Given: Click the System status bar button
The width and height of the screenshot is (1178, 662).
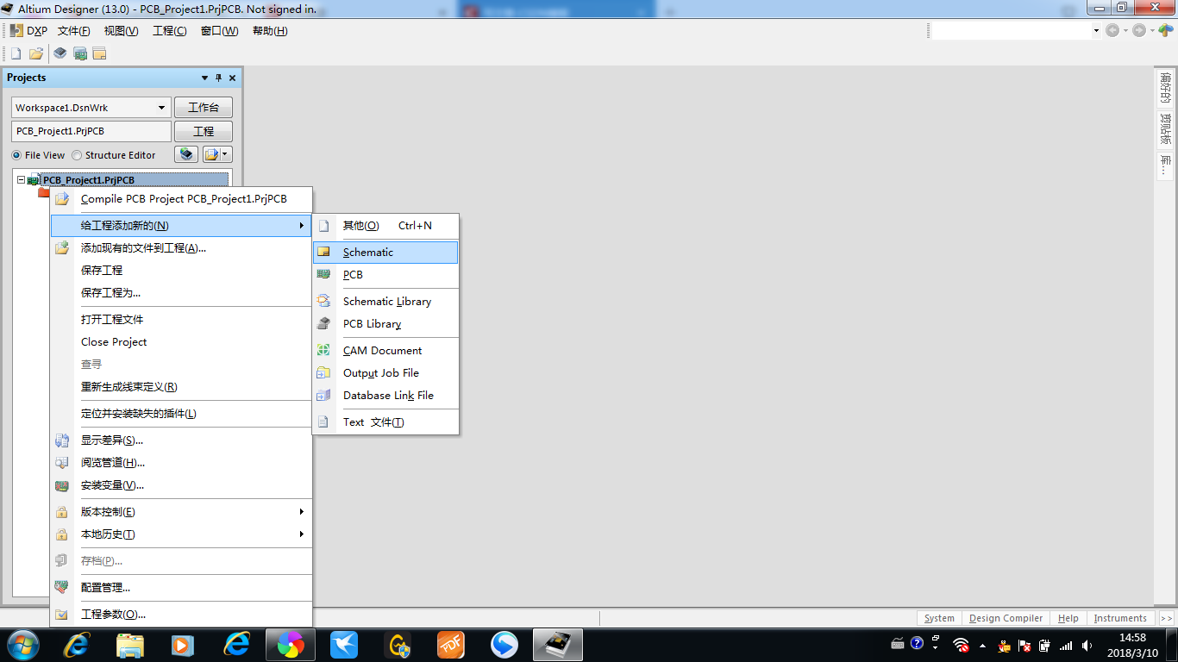Looking at the screenshot, I should pos(939,618).
